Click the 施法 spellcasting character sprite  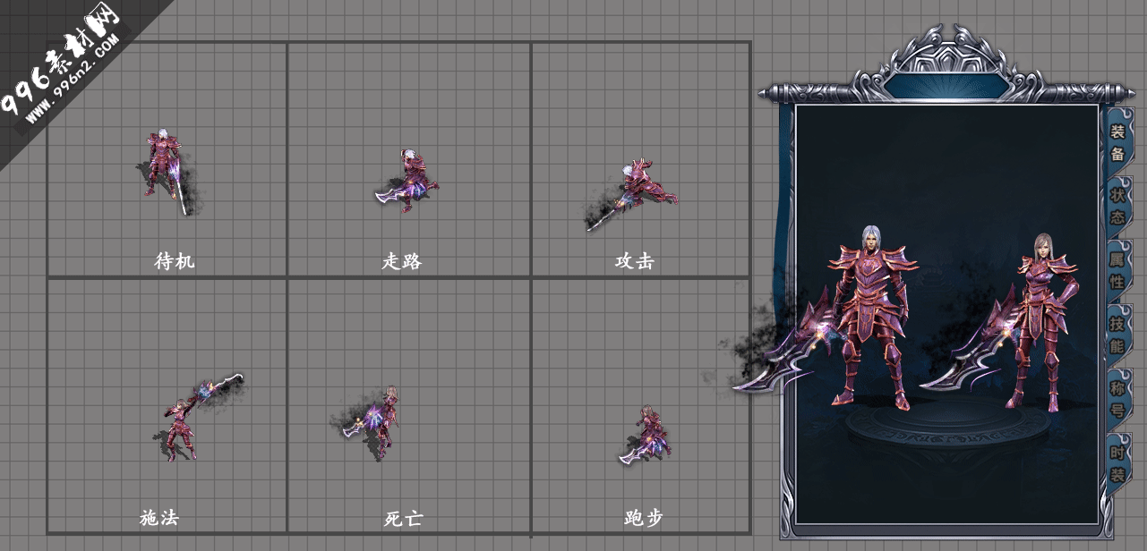197,417
